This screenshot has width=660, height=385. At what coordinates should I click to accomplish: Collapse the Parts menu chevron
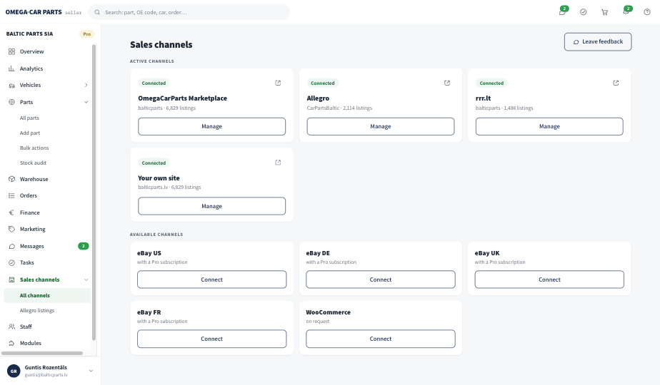86,102
